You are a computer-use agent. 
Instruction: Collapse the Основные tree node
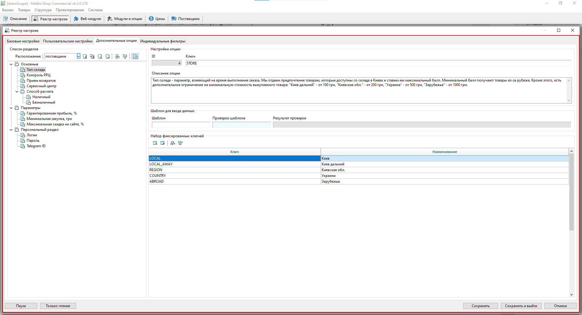[11, 64]
